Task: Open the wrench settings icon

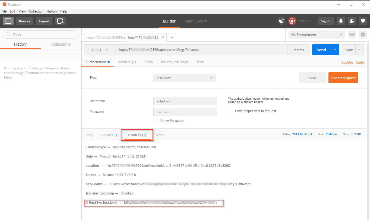Action: (x=352, y=21)
